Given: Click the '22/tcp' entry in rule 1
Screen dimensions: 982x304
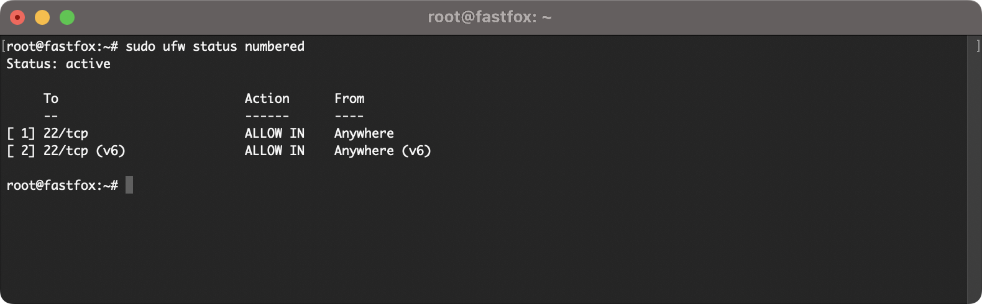Looking at the screenshot, I should (x=66, y=133).
